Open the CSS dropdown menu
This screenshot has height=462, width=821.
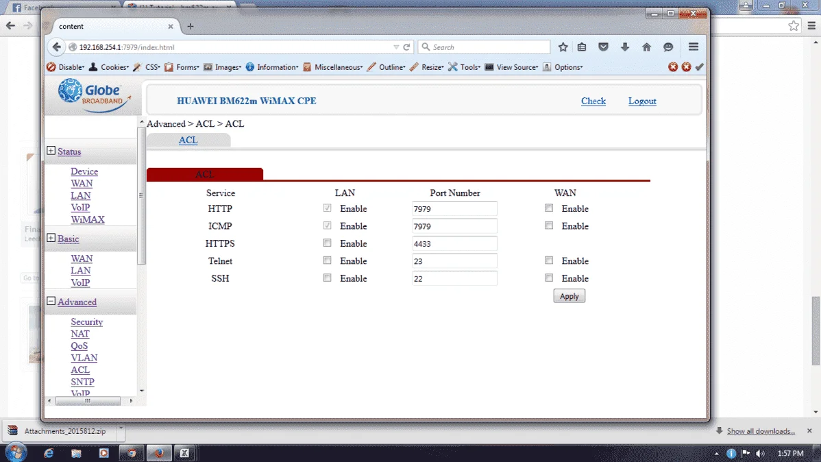coord(147,67)
